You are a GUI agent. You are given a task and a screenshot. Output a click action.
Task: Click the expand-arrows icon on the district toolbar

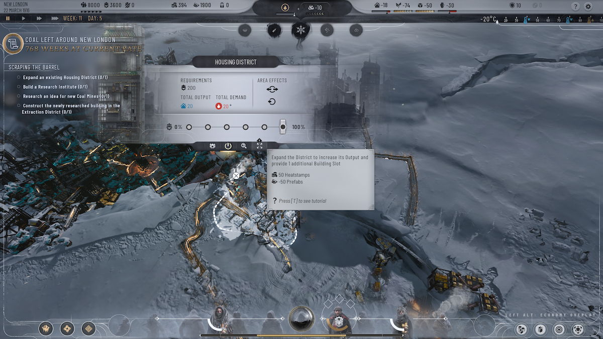tap(259, 146)
